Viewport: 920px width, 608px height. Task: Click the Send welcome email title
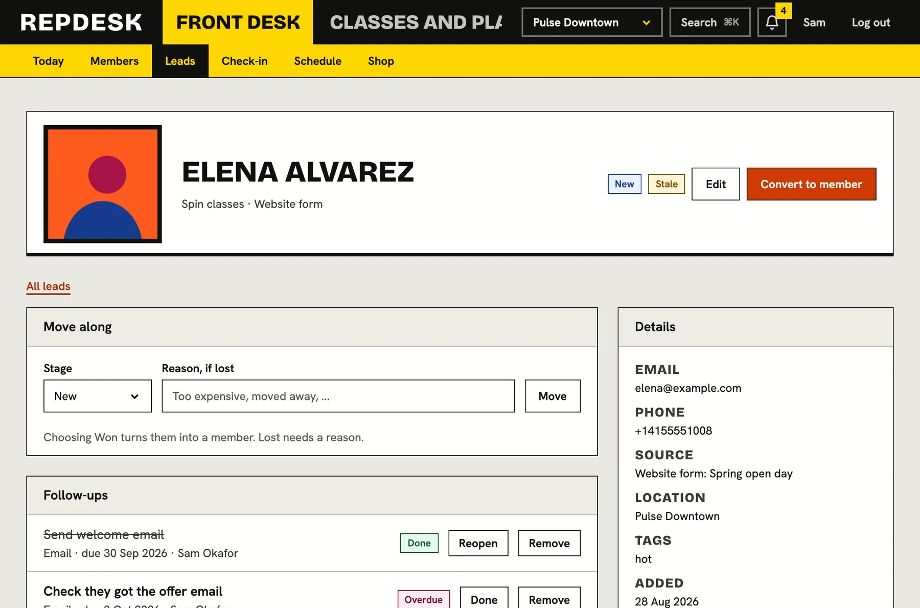pyautogui.click(x=104, y=534)
